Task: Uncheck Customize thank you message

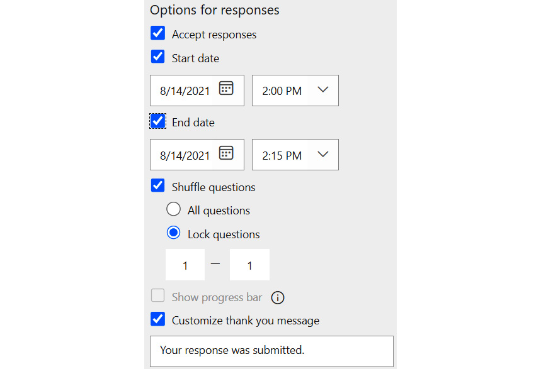Action: point(157,319)
